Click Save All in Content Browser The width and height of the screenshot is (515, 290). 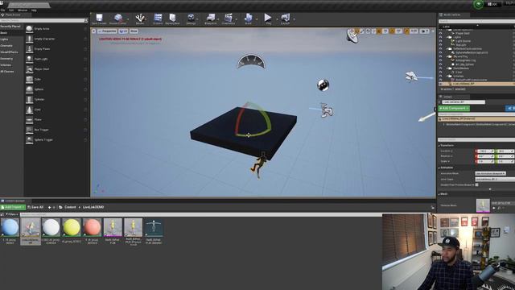point(35,207)
